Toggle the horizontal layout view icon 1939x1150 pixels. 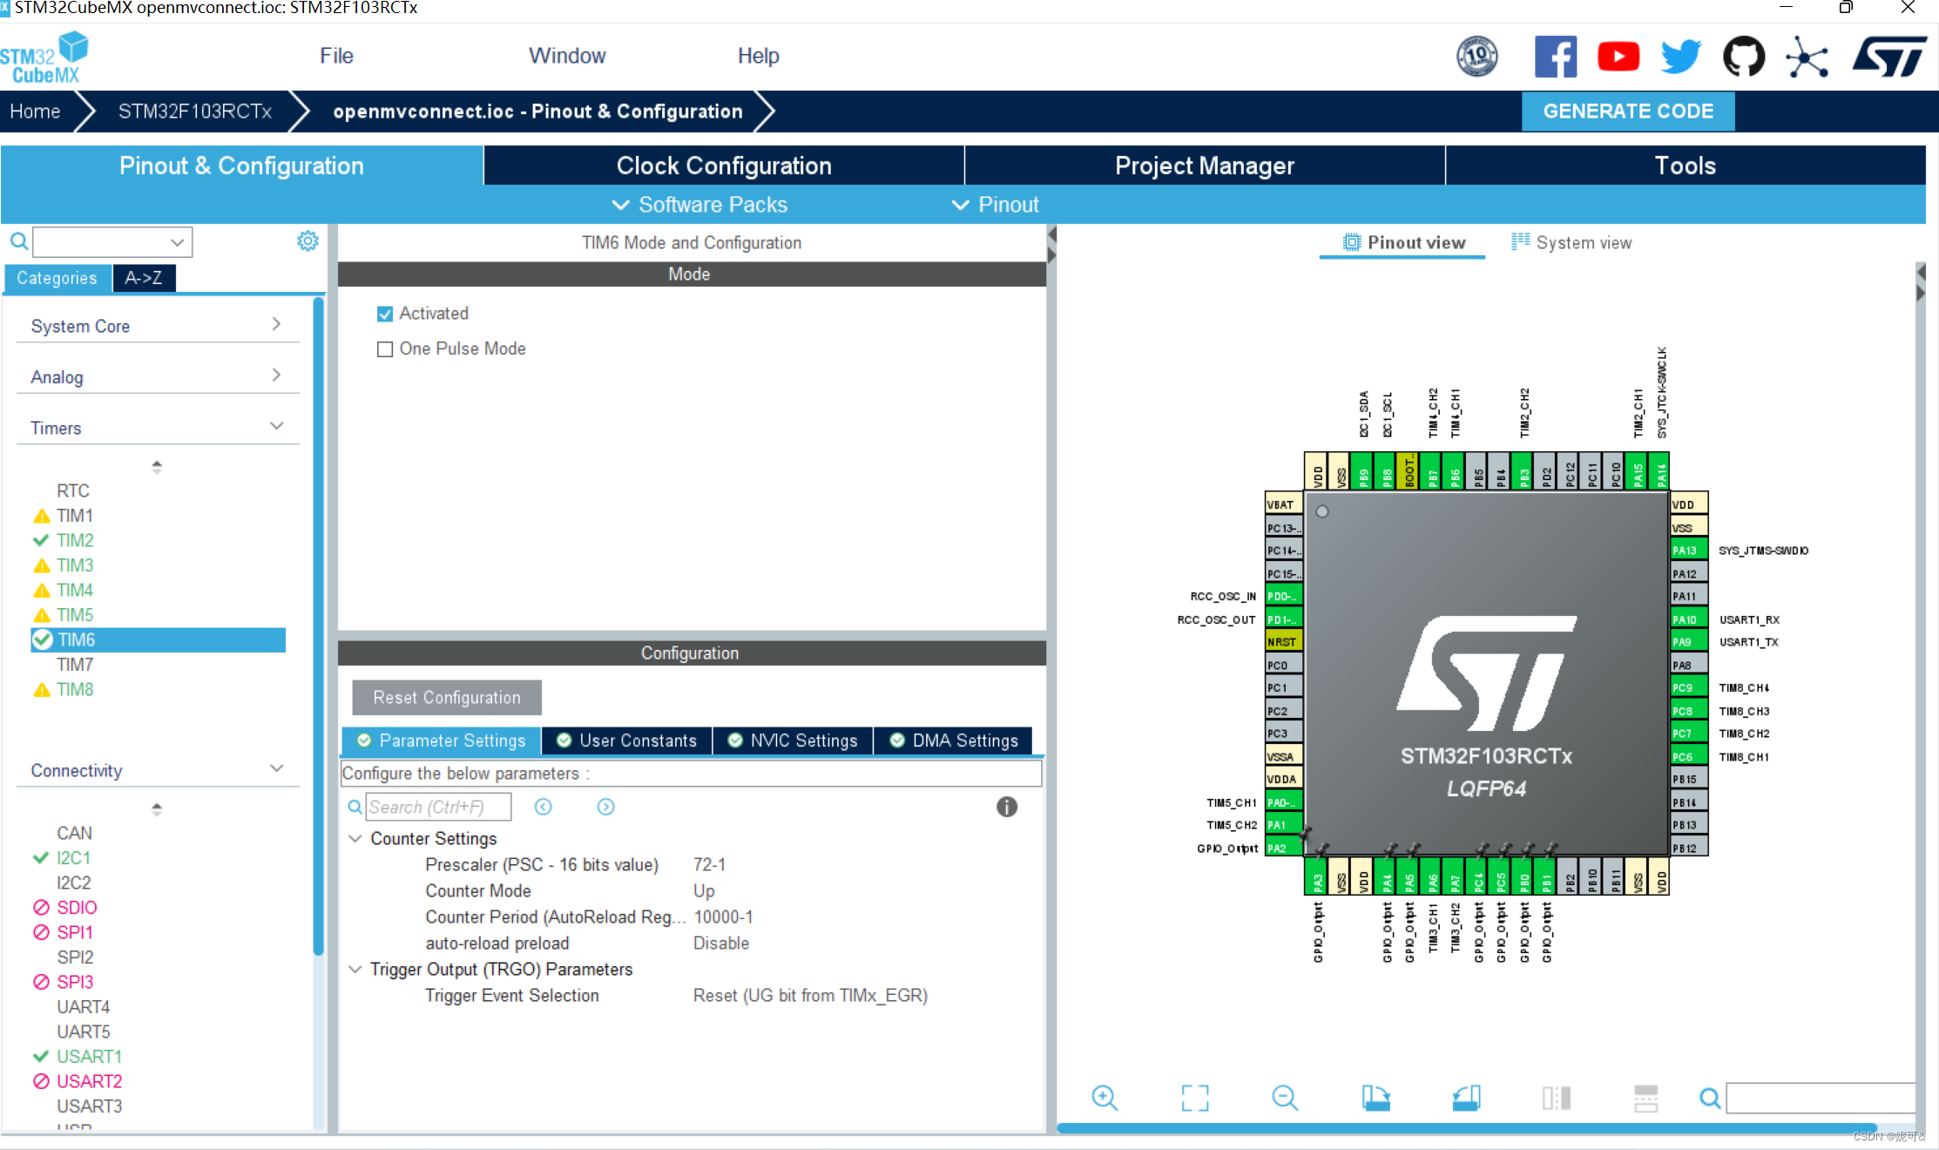tap(1646, 1098)
